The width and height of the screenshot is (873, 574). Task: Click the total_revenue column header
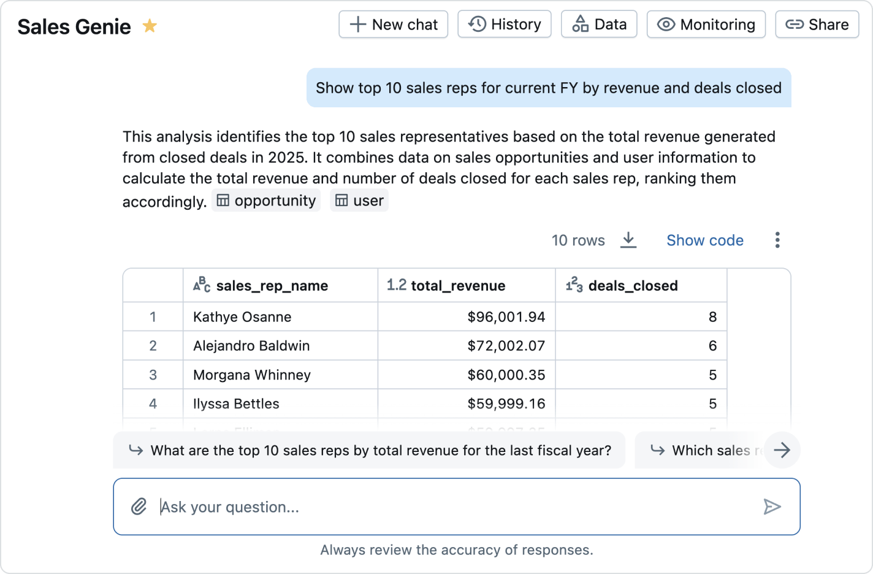pos(457,286)
